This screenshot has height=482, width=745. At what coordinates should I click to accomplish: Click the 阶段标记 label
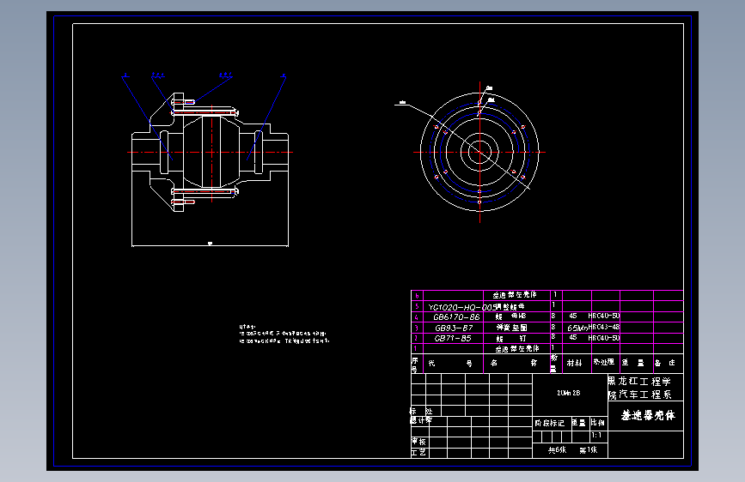tap(550, 423)
